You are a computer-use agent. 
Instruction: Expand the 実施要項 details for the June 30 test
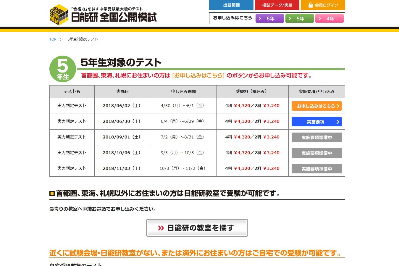[316, 121]
